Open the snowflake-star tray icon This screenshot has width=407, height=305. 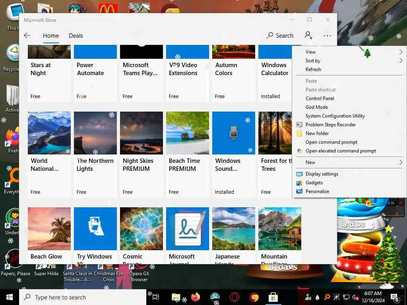pyautogui.click(x=336, y=297)
